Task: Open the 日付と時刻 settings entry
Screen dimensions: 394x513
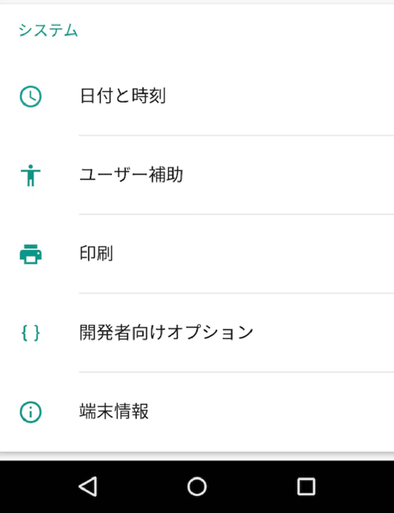Action: click(x=123, y=96)
